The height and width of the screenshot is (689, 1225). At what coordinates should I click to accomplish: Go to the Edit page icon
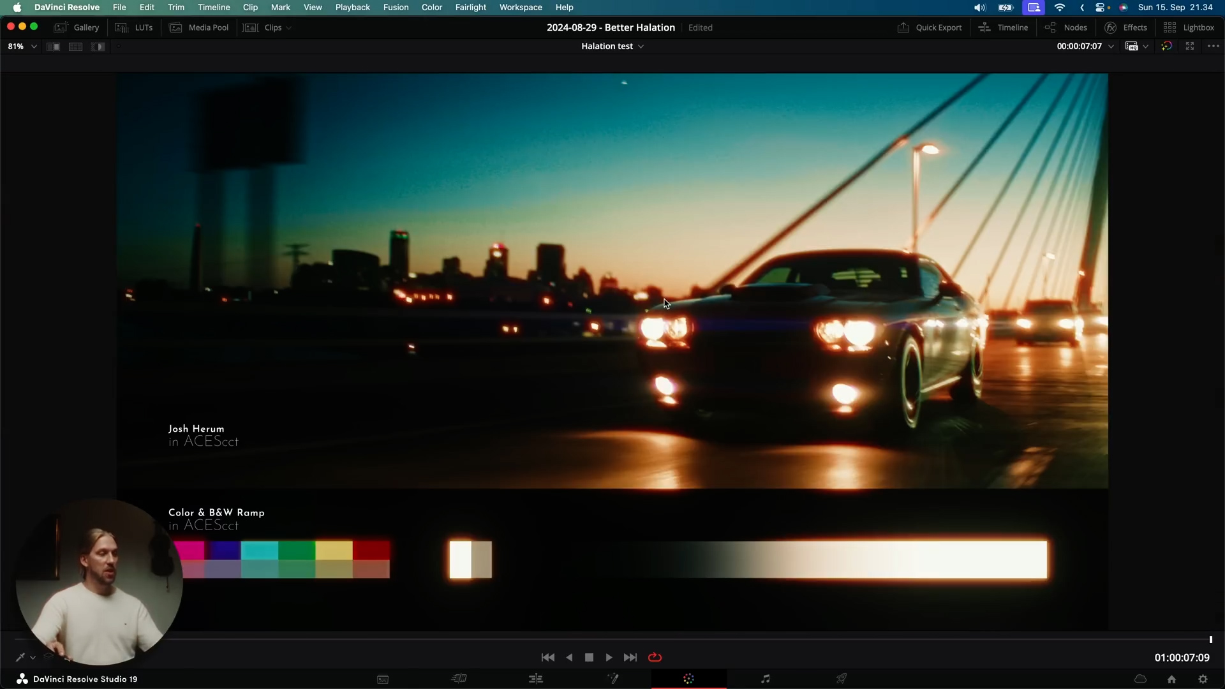click(x=536, y=679)
